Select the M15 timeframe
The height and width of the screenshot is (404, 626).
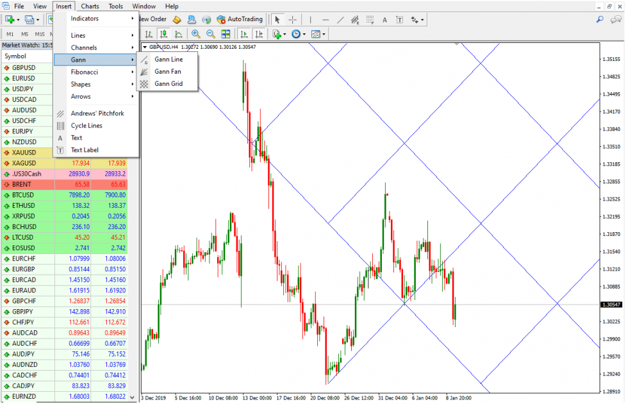tap(40, 35)
